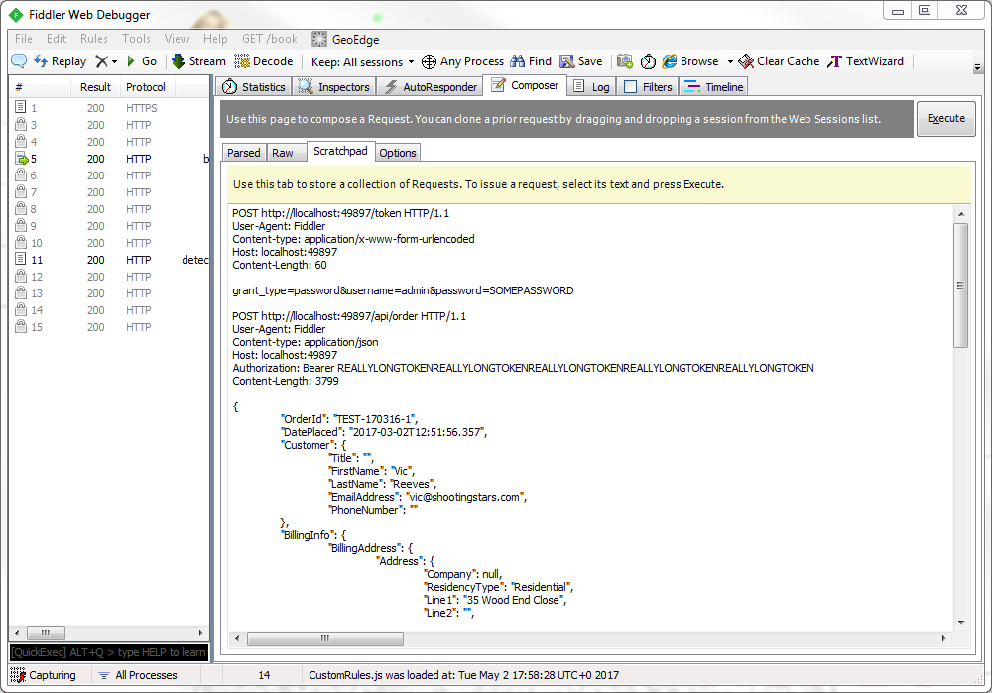
Task: Open the File menu
Action: point(24,39)
